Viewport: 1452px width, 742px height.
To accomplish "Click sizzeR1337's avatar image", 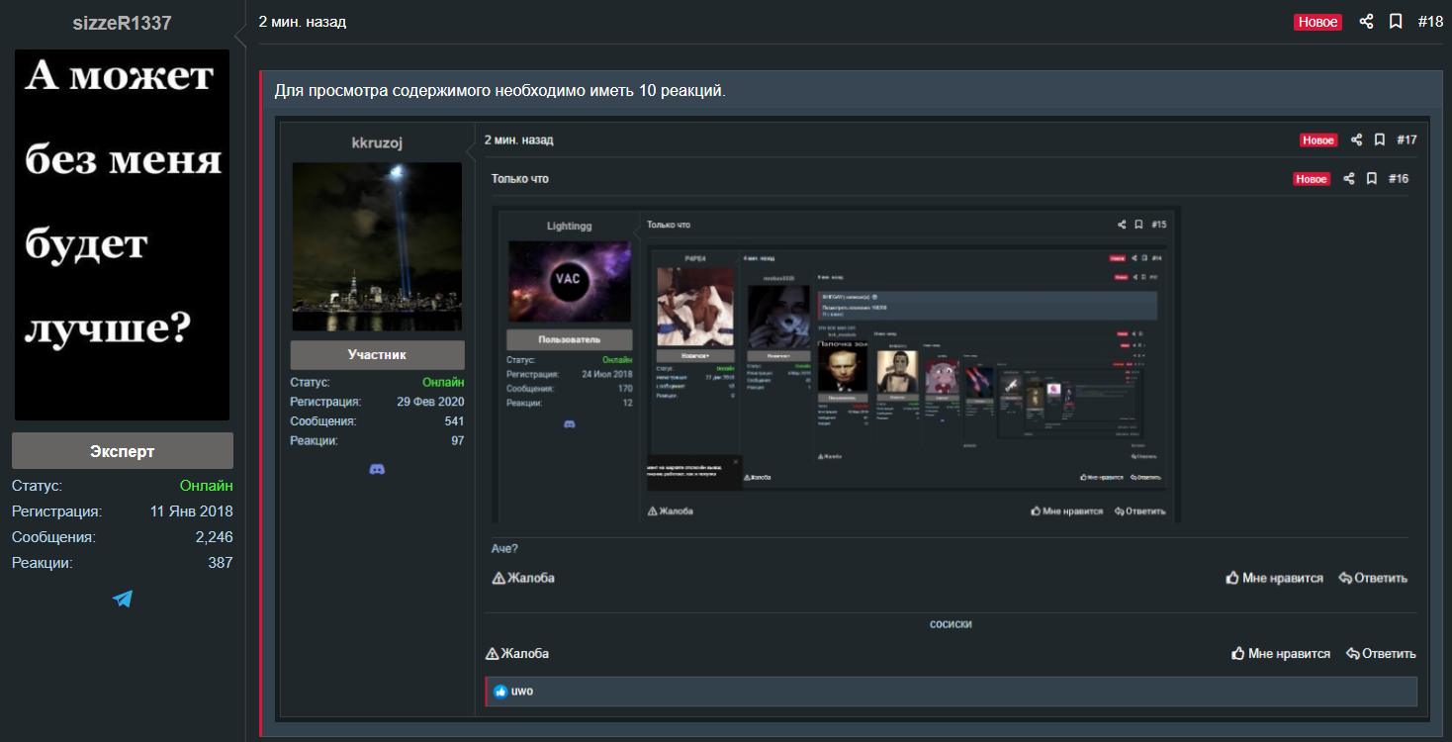I will [122, 234].
